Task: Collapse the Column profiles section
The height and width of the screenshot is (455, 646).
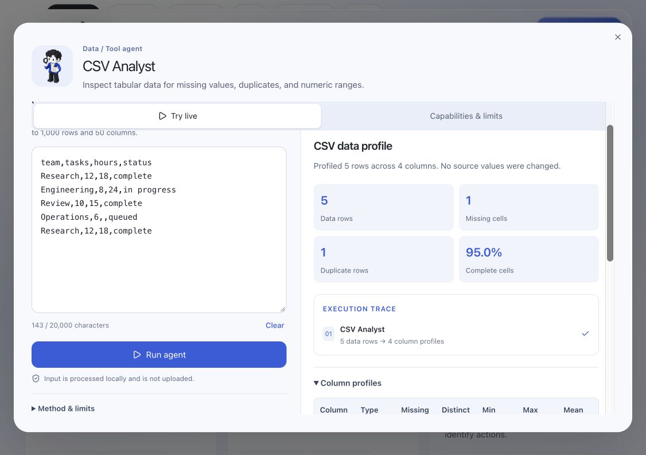Action: coord(347,383)
